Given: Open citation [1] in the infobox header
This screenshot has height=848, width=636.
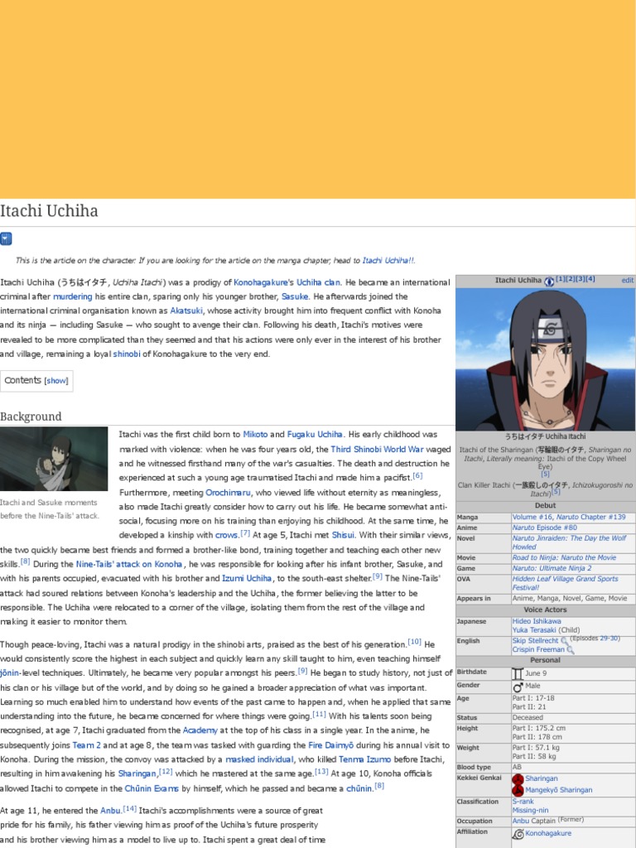Looking at the screenshot, I should pyautogui.click(x=561, y=279).
